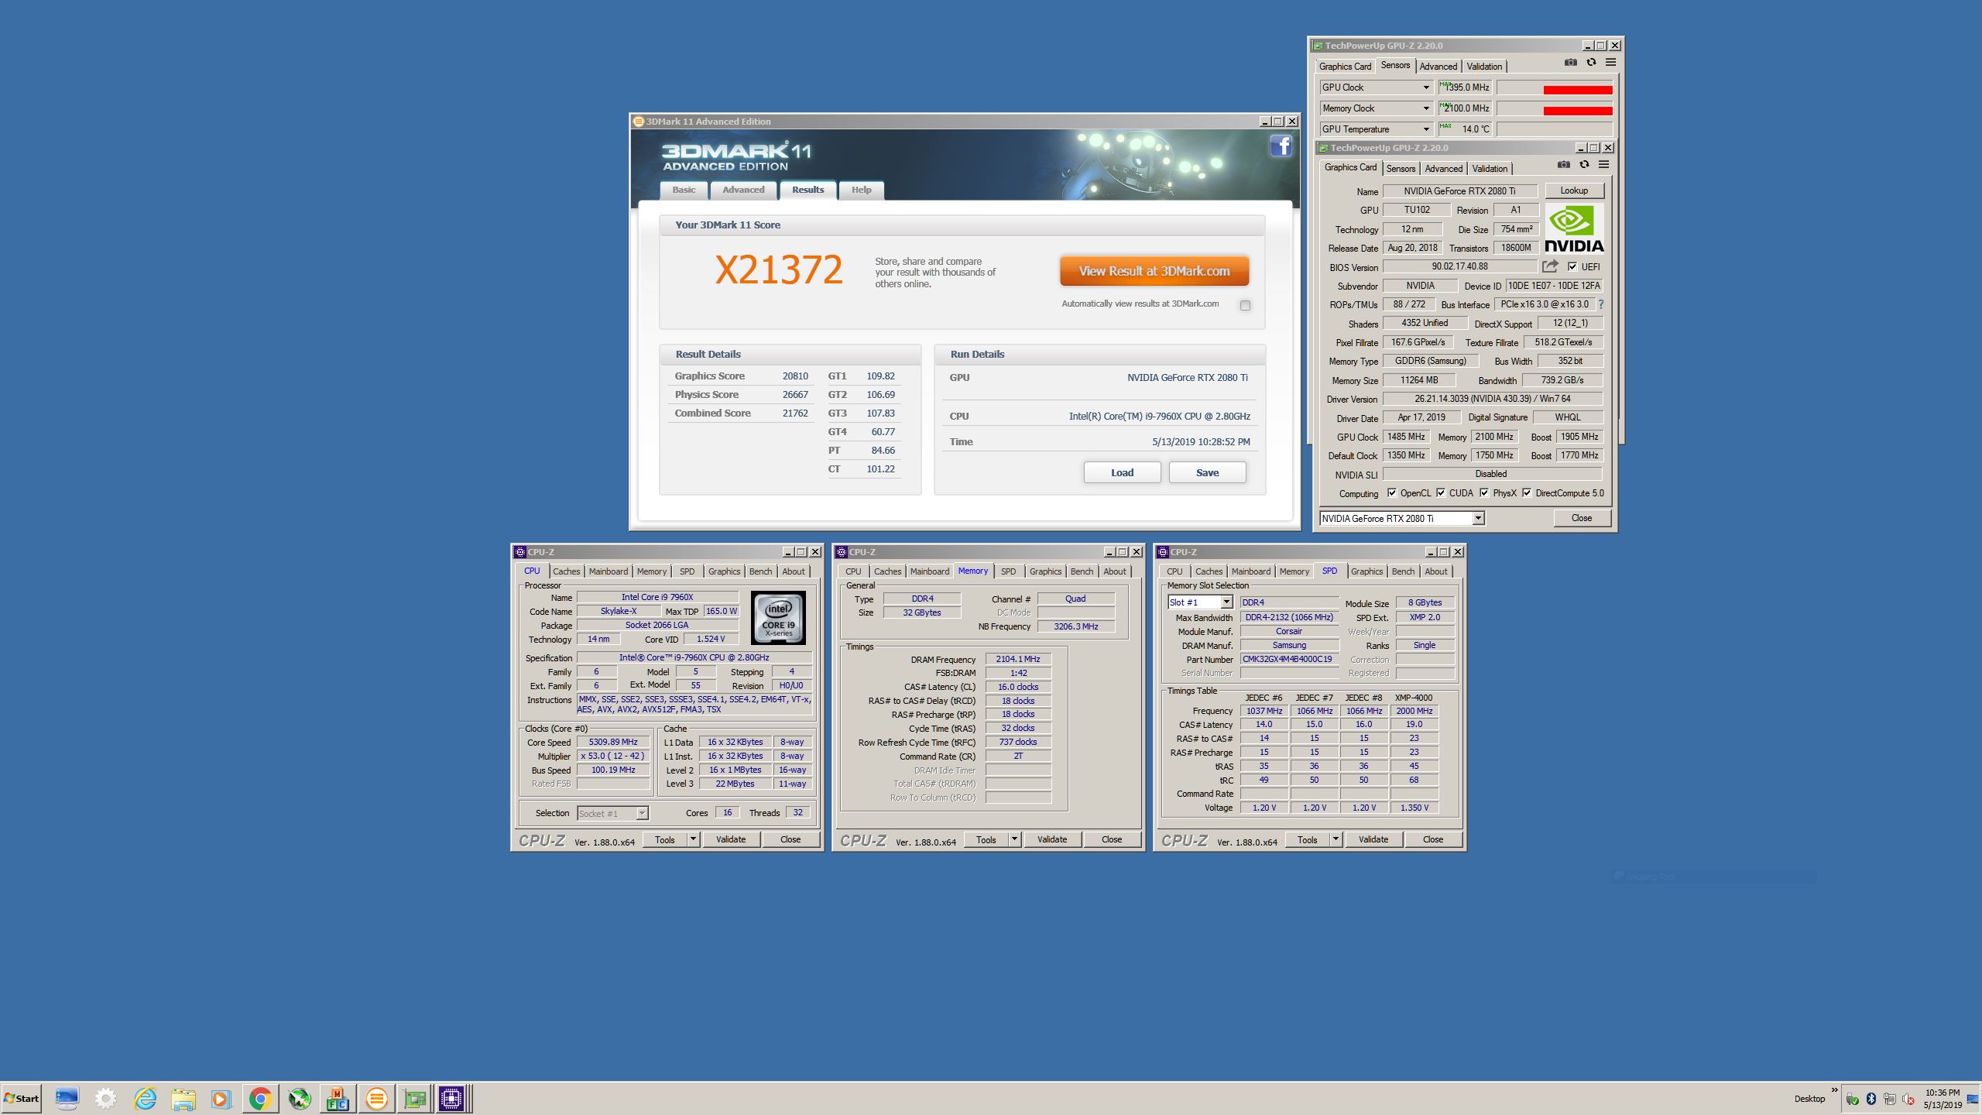Open Caches tab in CPU-Z SPD window
The image size is (1982, 1115).
coord(1209,571)
